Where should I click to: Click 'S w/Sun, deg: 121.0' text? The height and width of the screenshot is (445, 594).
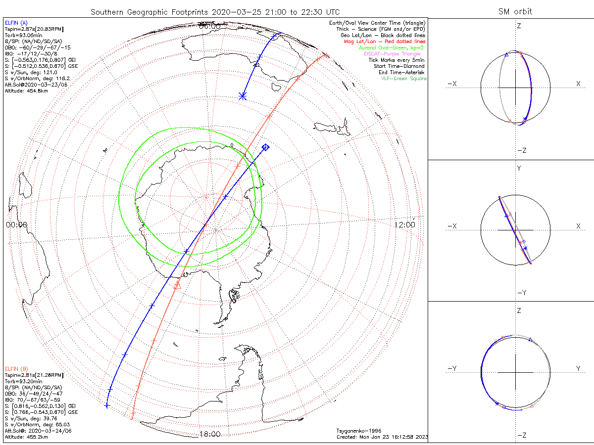[x=32, y=73]
